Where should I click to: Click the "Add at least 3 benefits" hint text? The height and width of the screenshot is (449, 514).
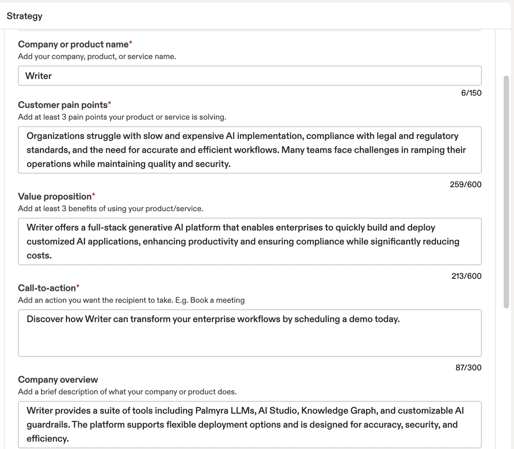(x=111, y=209)
